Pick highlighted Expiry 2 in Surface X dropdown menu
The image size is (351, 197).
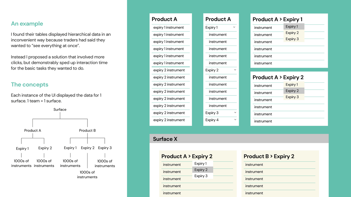(203, 170)
